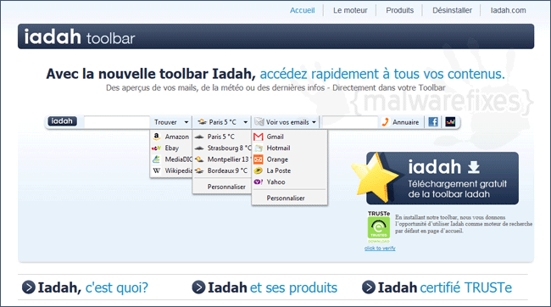
Task: Select Personnaliser in the weather menu
Action: tap(226, 187)
